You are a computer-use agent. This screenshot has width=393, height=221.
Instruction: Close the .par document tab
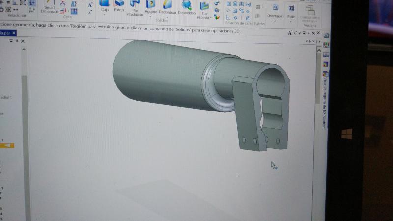pos(14,33)
